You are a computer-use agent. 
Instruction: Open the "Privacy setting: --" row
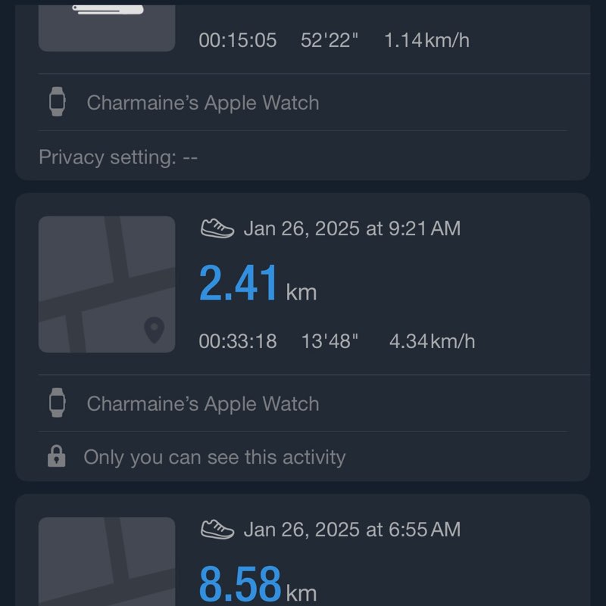(118, 157)
